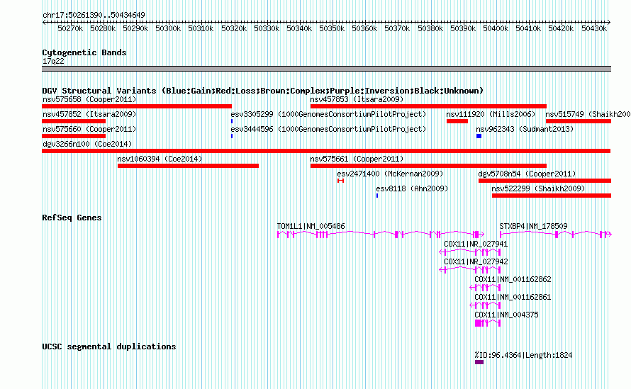Select the nsv575660 (Cooper2011) label
Viewport: 631px width, 389px height.
click(x=89, y=129)
